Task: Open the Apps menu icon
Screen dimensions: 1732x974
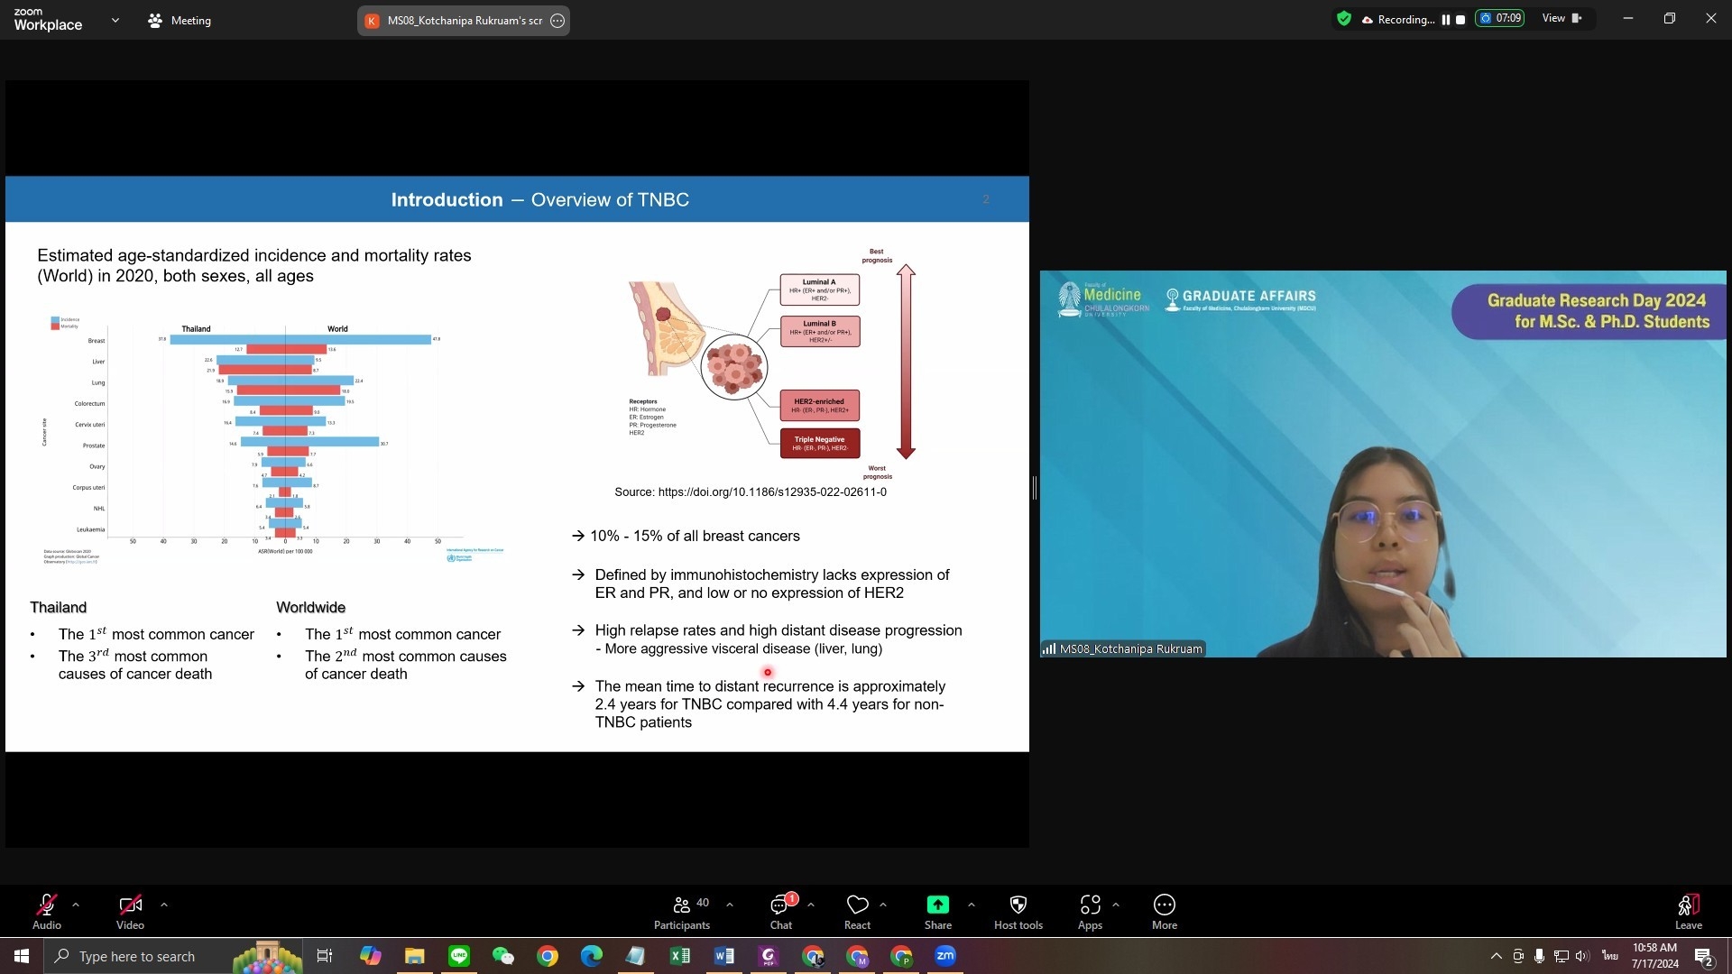Action: (1090, 905)
